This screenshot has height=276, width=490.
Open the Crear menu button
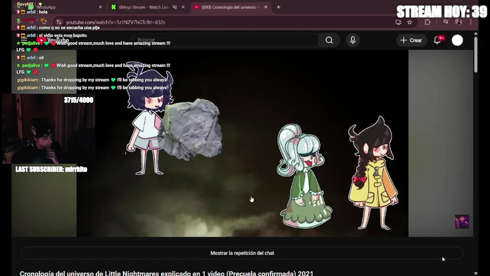coord(411,40)
